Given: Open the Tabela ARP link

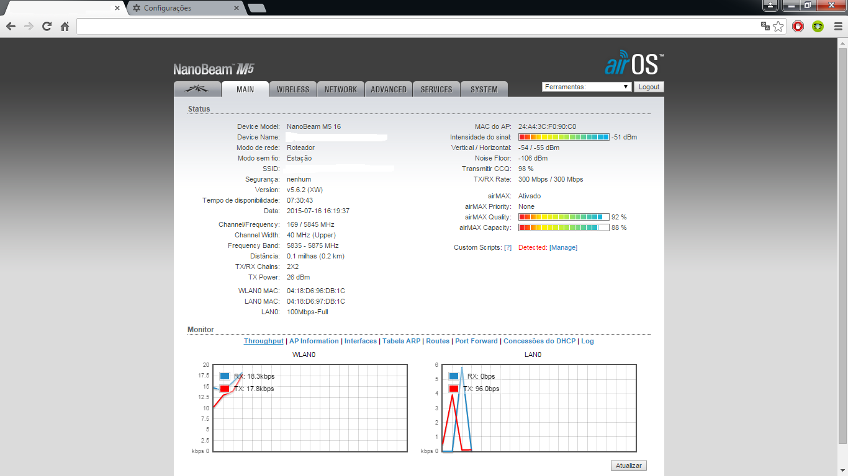Looking at the screenshot, I should point(401,341).
